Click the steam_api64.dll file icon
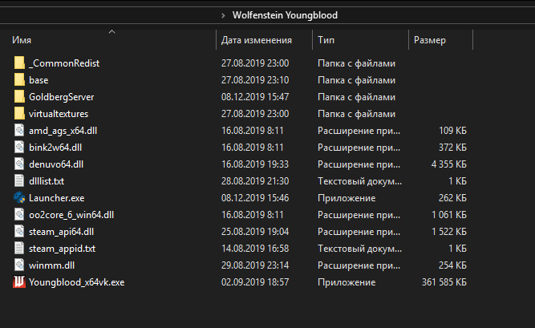 (x=19, y=232)
